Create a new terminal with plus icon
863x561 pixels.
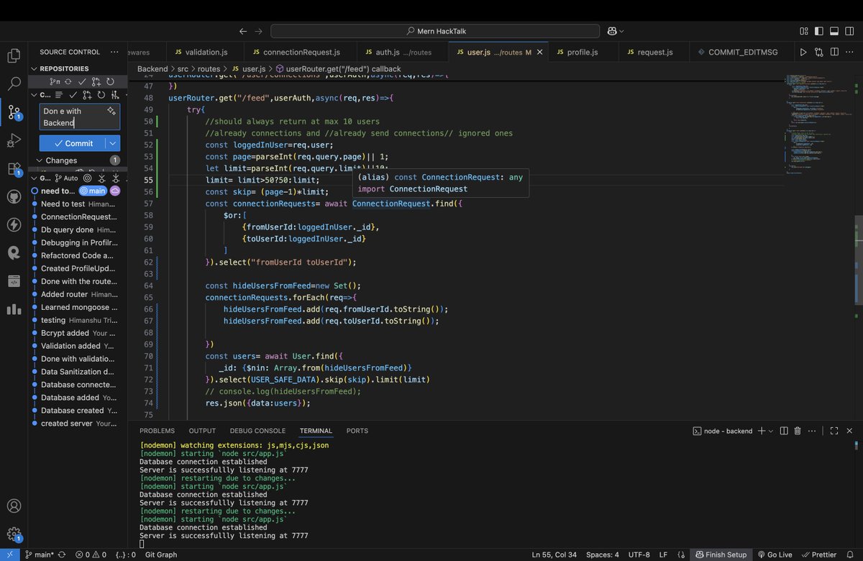[x=762, y=431]
